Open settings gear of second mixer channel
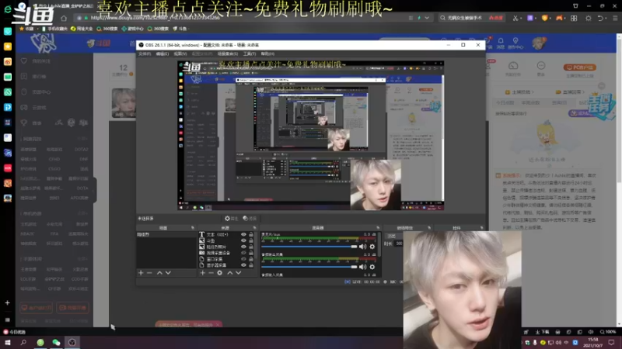This screenshot has width=622, height=349. [372, 267]
